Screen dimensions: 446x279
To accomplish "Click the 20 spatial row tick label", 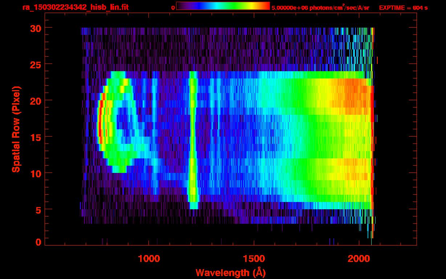I will pyautogui.click(x=35, y=101).
